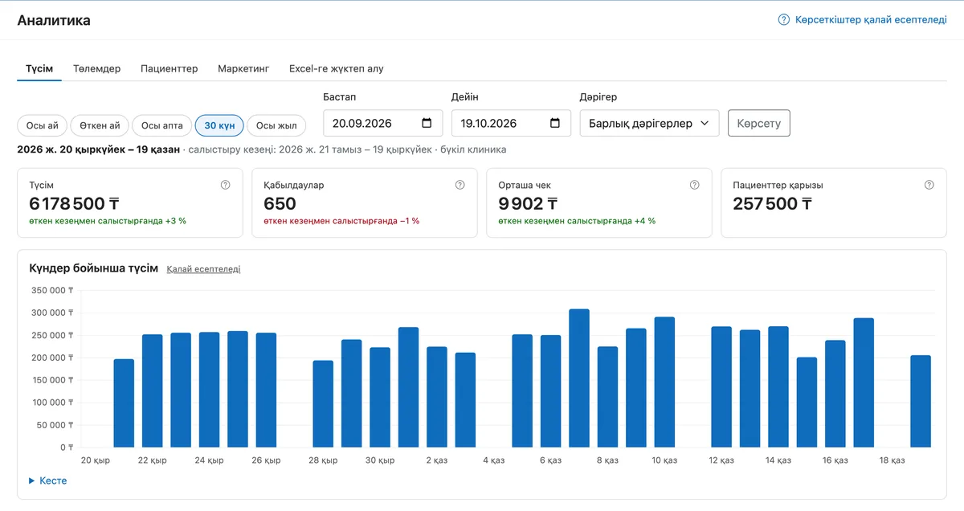
Task: Click the +4 % comparison text under Орташа чек
Action: point(577,220)
